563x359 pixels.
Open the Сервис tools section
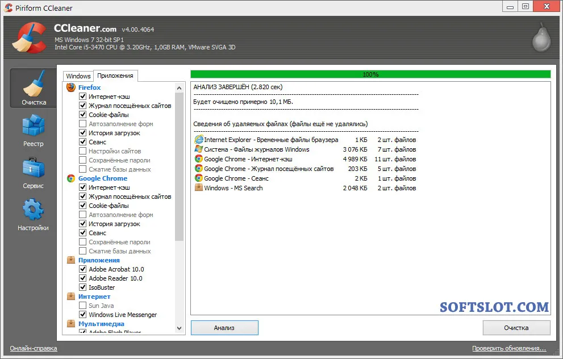(33, 173)
